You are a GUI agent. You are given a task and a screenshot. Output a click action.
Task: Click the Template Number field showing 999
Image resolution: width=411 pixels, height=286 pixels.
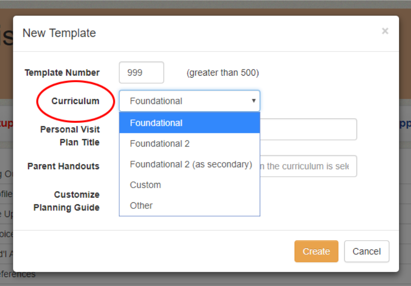click(141, 73)
